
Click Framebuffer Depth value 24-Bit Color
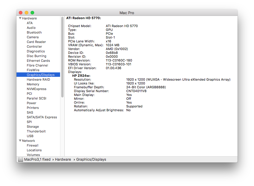pos(146,87)
